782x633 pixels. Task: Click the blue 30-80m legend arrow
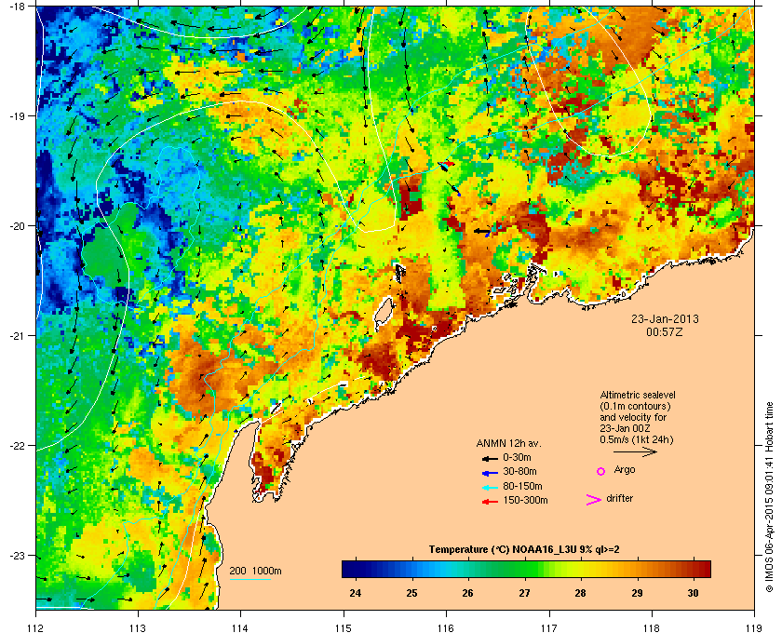[x=490, y=472]
